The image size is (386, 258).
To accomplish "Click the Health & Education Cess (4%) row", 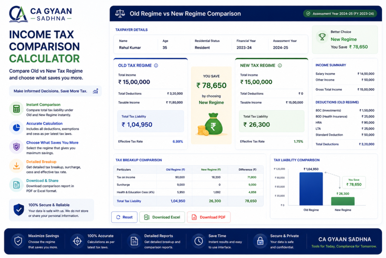I will [x=188, y=192].
